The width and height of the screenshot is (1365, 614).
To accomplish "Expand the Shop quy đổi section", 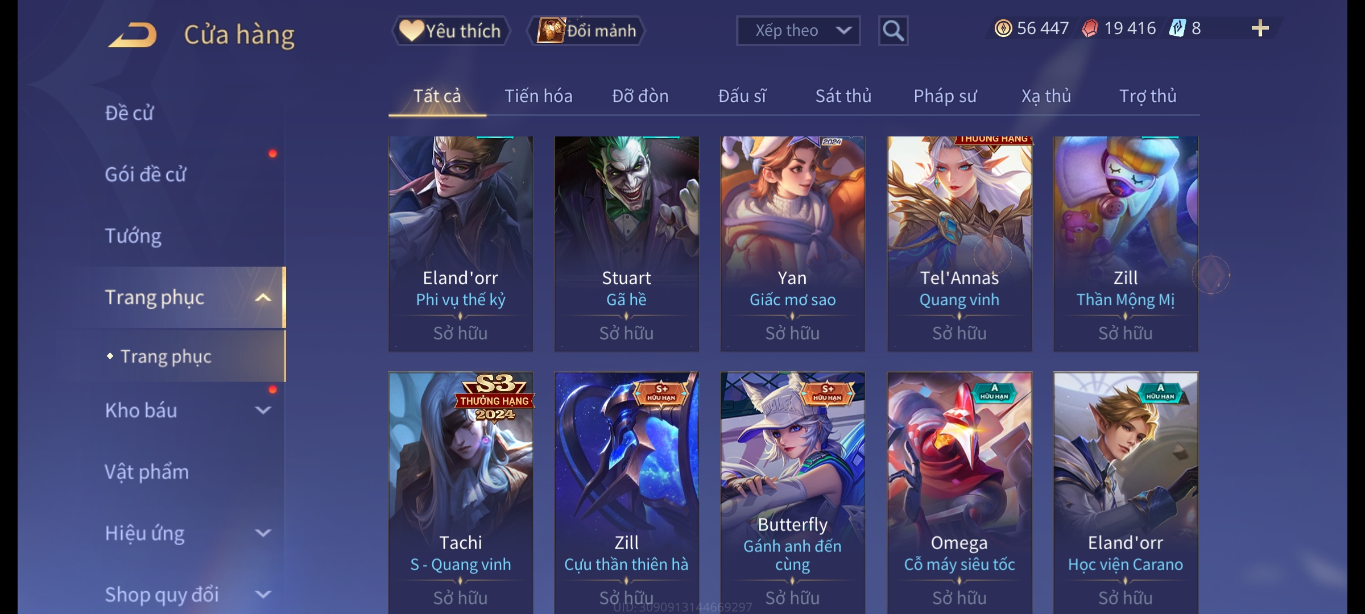I will click(263, 595).
